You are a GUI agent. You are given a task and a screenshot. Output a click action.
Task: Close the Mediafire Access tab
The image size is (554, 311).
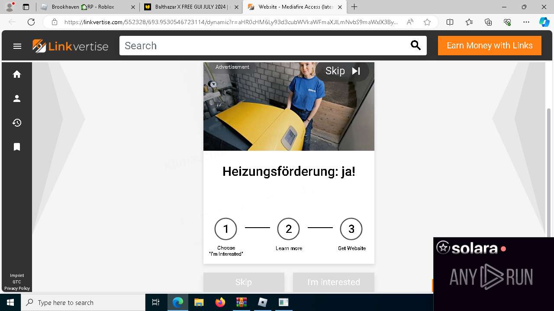pos(340,7)
